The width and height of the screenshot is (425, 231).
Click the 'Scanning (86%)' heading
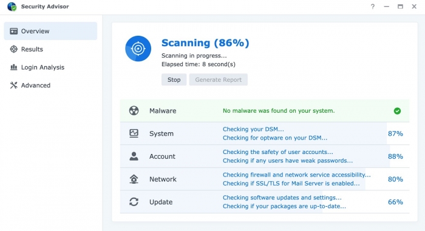tap(205, 43)
